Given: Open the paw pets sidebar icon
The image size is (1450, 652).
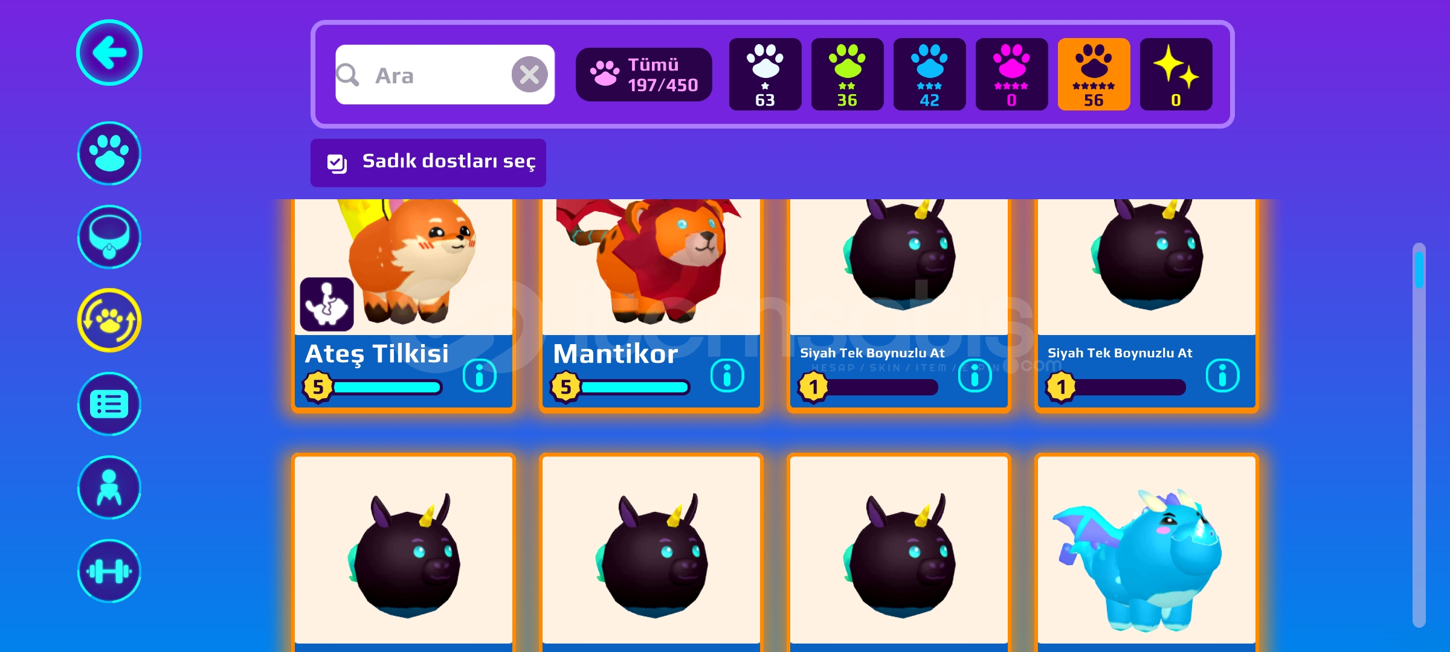Looking at the screenshot, I should tap(109, 153).
